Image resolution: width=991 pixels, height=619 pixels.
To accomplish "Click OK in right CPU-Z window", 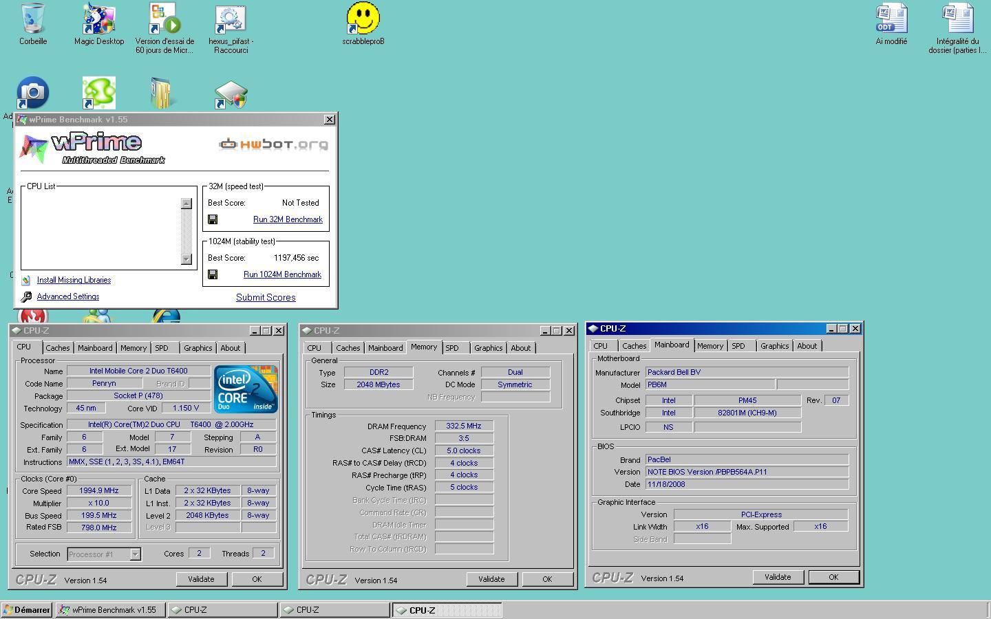I will pyautogui.click(x=833, y=577).
